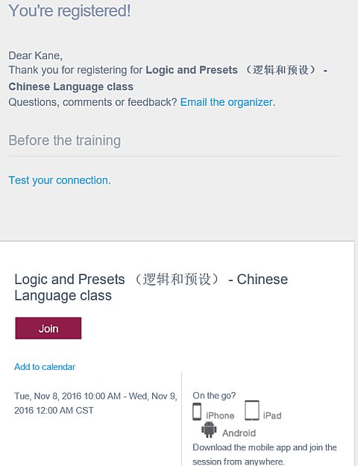
Task: Click the On the go? label
Action: click(214, 396)
